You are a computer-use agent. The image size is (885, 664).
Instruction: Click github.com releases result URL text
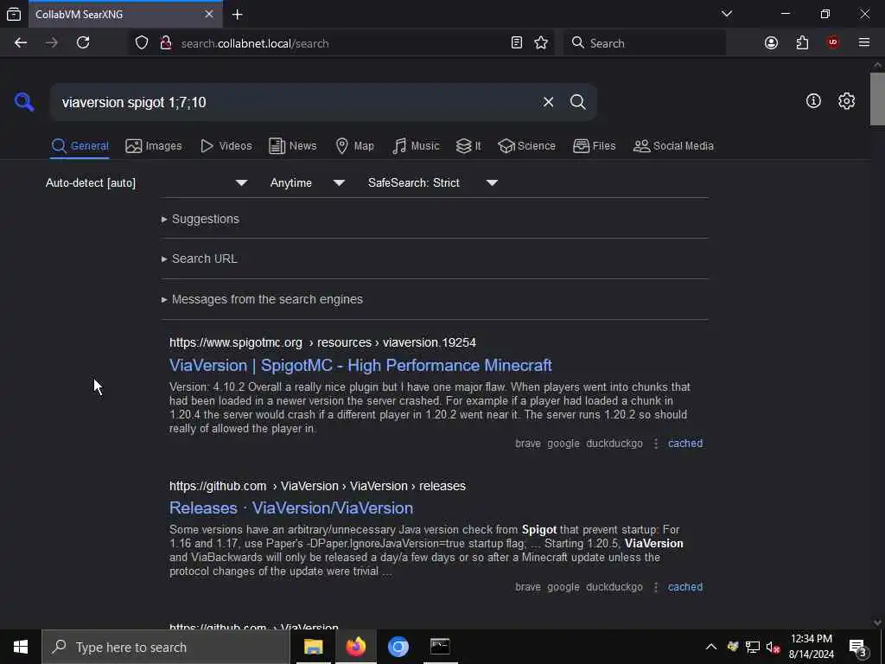click(x=317, y=486)
